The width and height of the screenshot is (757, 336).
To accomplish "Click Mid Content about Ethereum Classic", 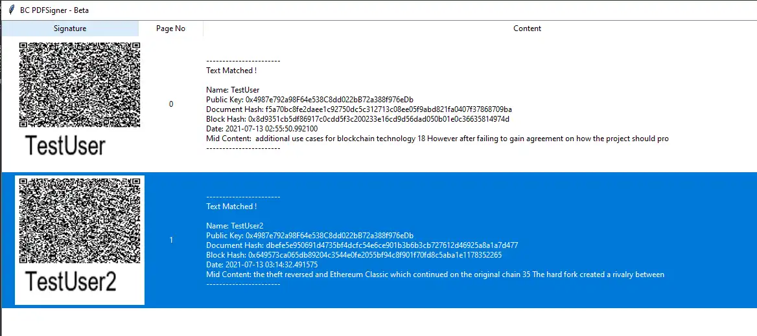I will coord(435,274).
